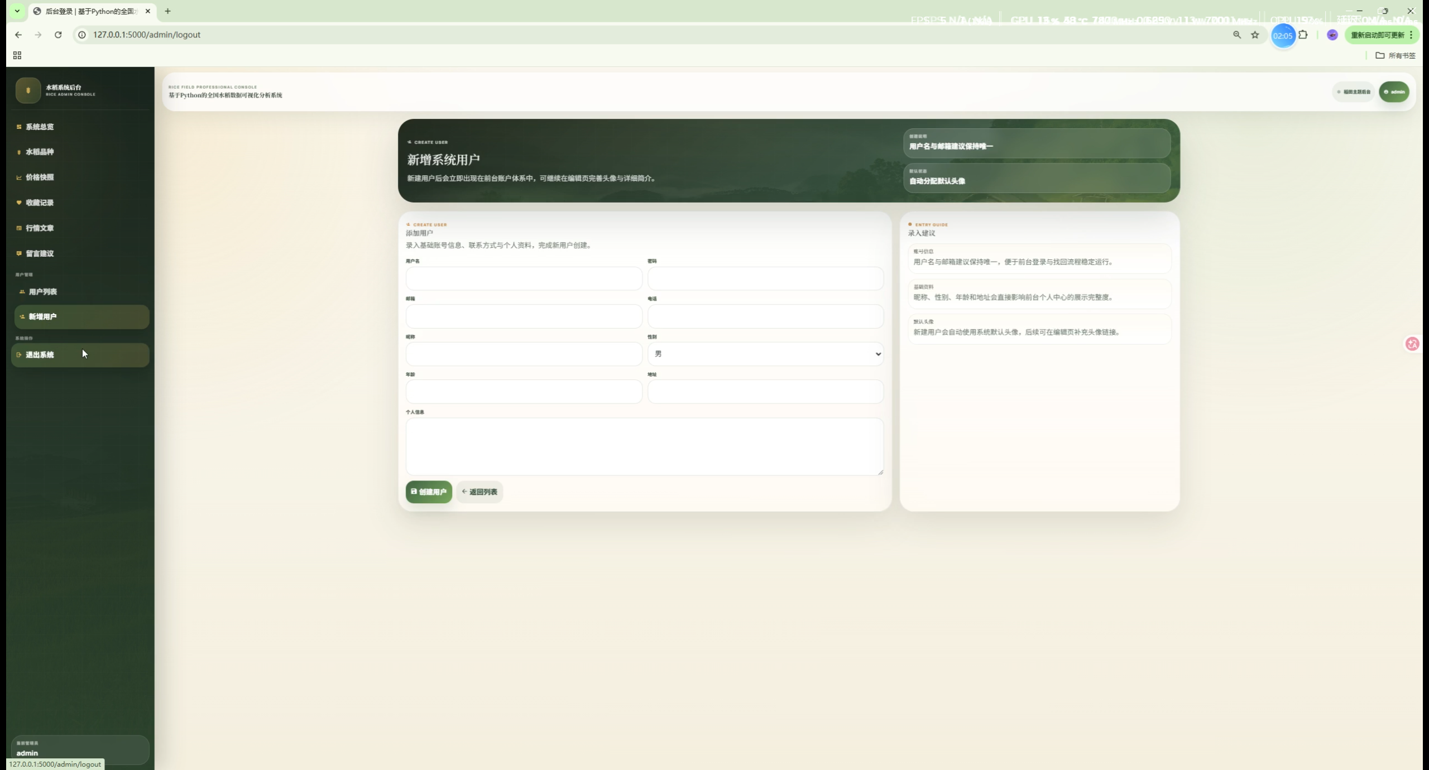The height and width of the screenshot is (770, 1429).
Task: Click the browser extensions puzzle icon
Action: [1303, 35]
